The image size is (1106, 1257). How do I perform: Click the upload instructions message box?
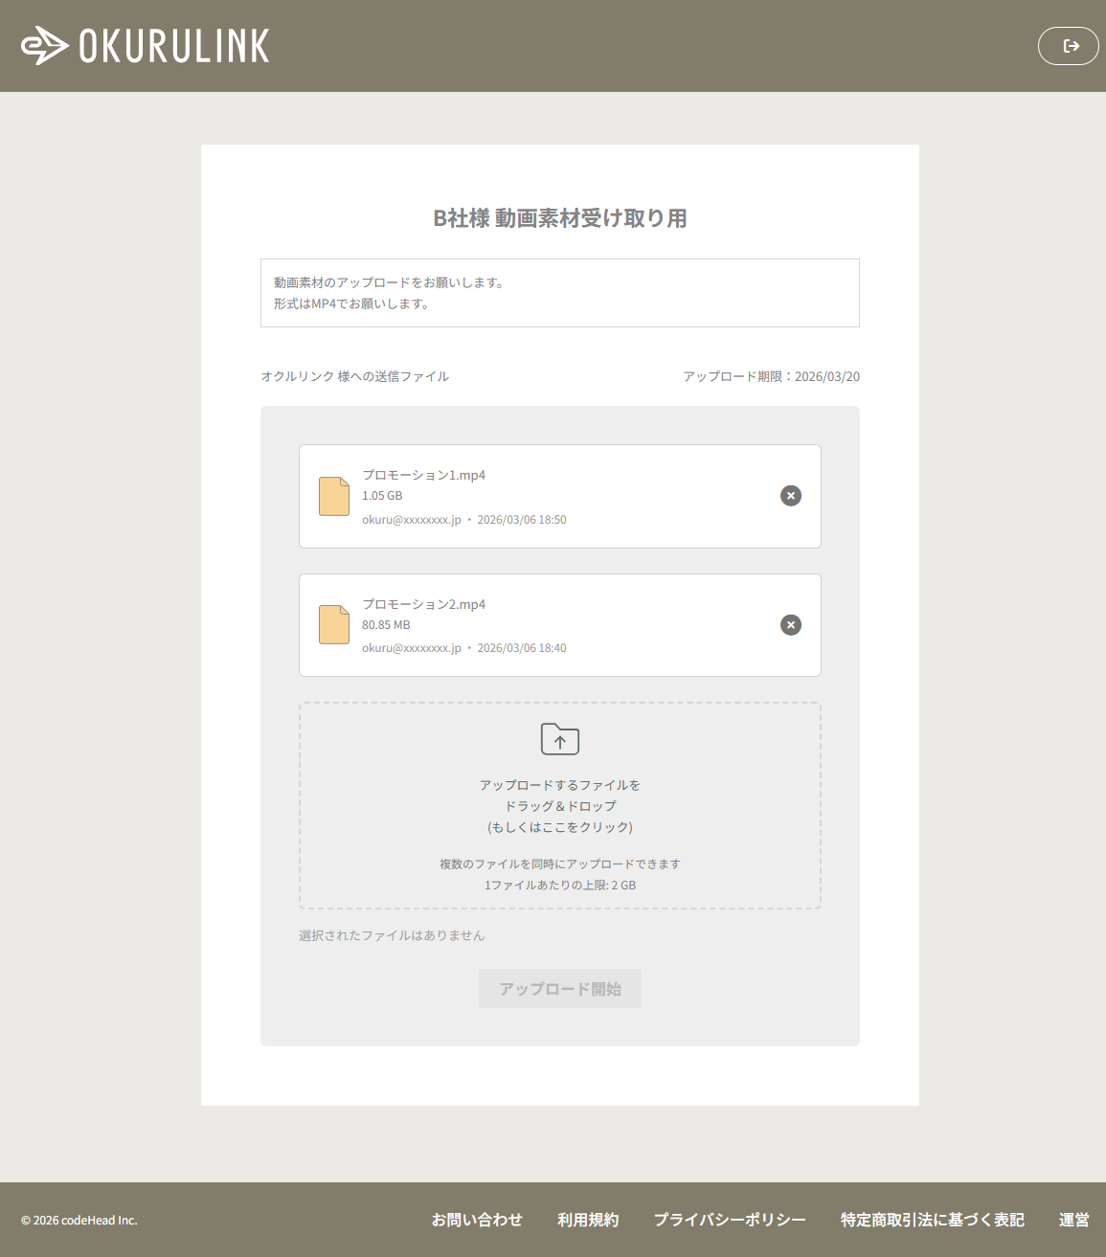click(x=559, y=293)
